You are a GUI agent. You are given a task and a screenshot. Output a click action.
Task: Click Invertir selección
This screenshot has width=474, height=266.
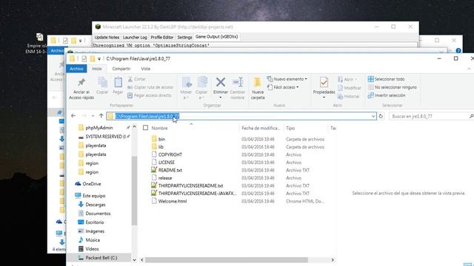click(x=387, y=95)
